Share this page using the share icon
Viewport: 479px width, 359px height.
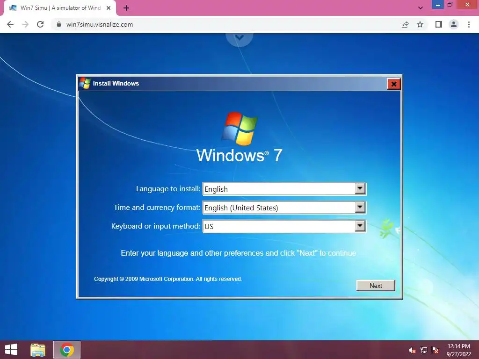[405, 24]
